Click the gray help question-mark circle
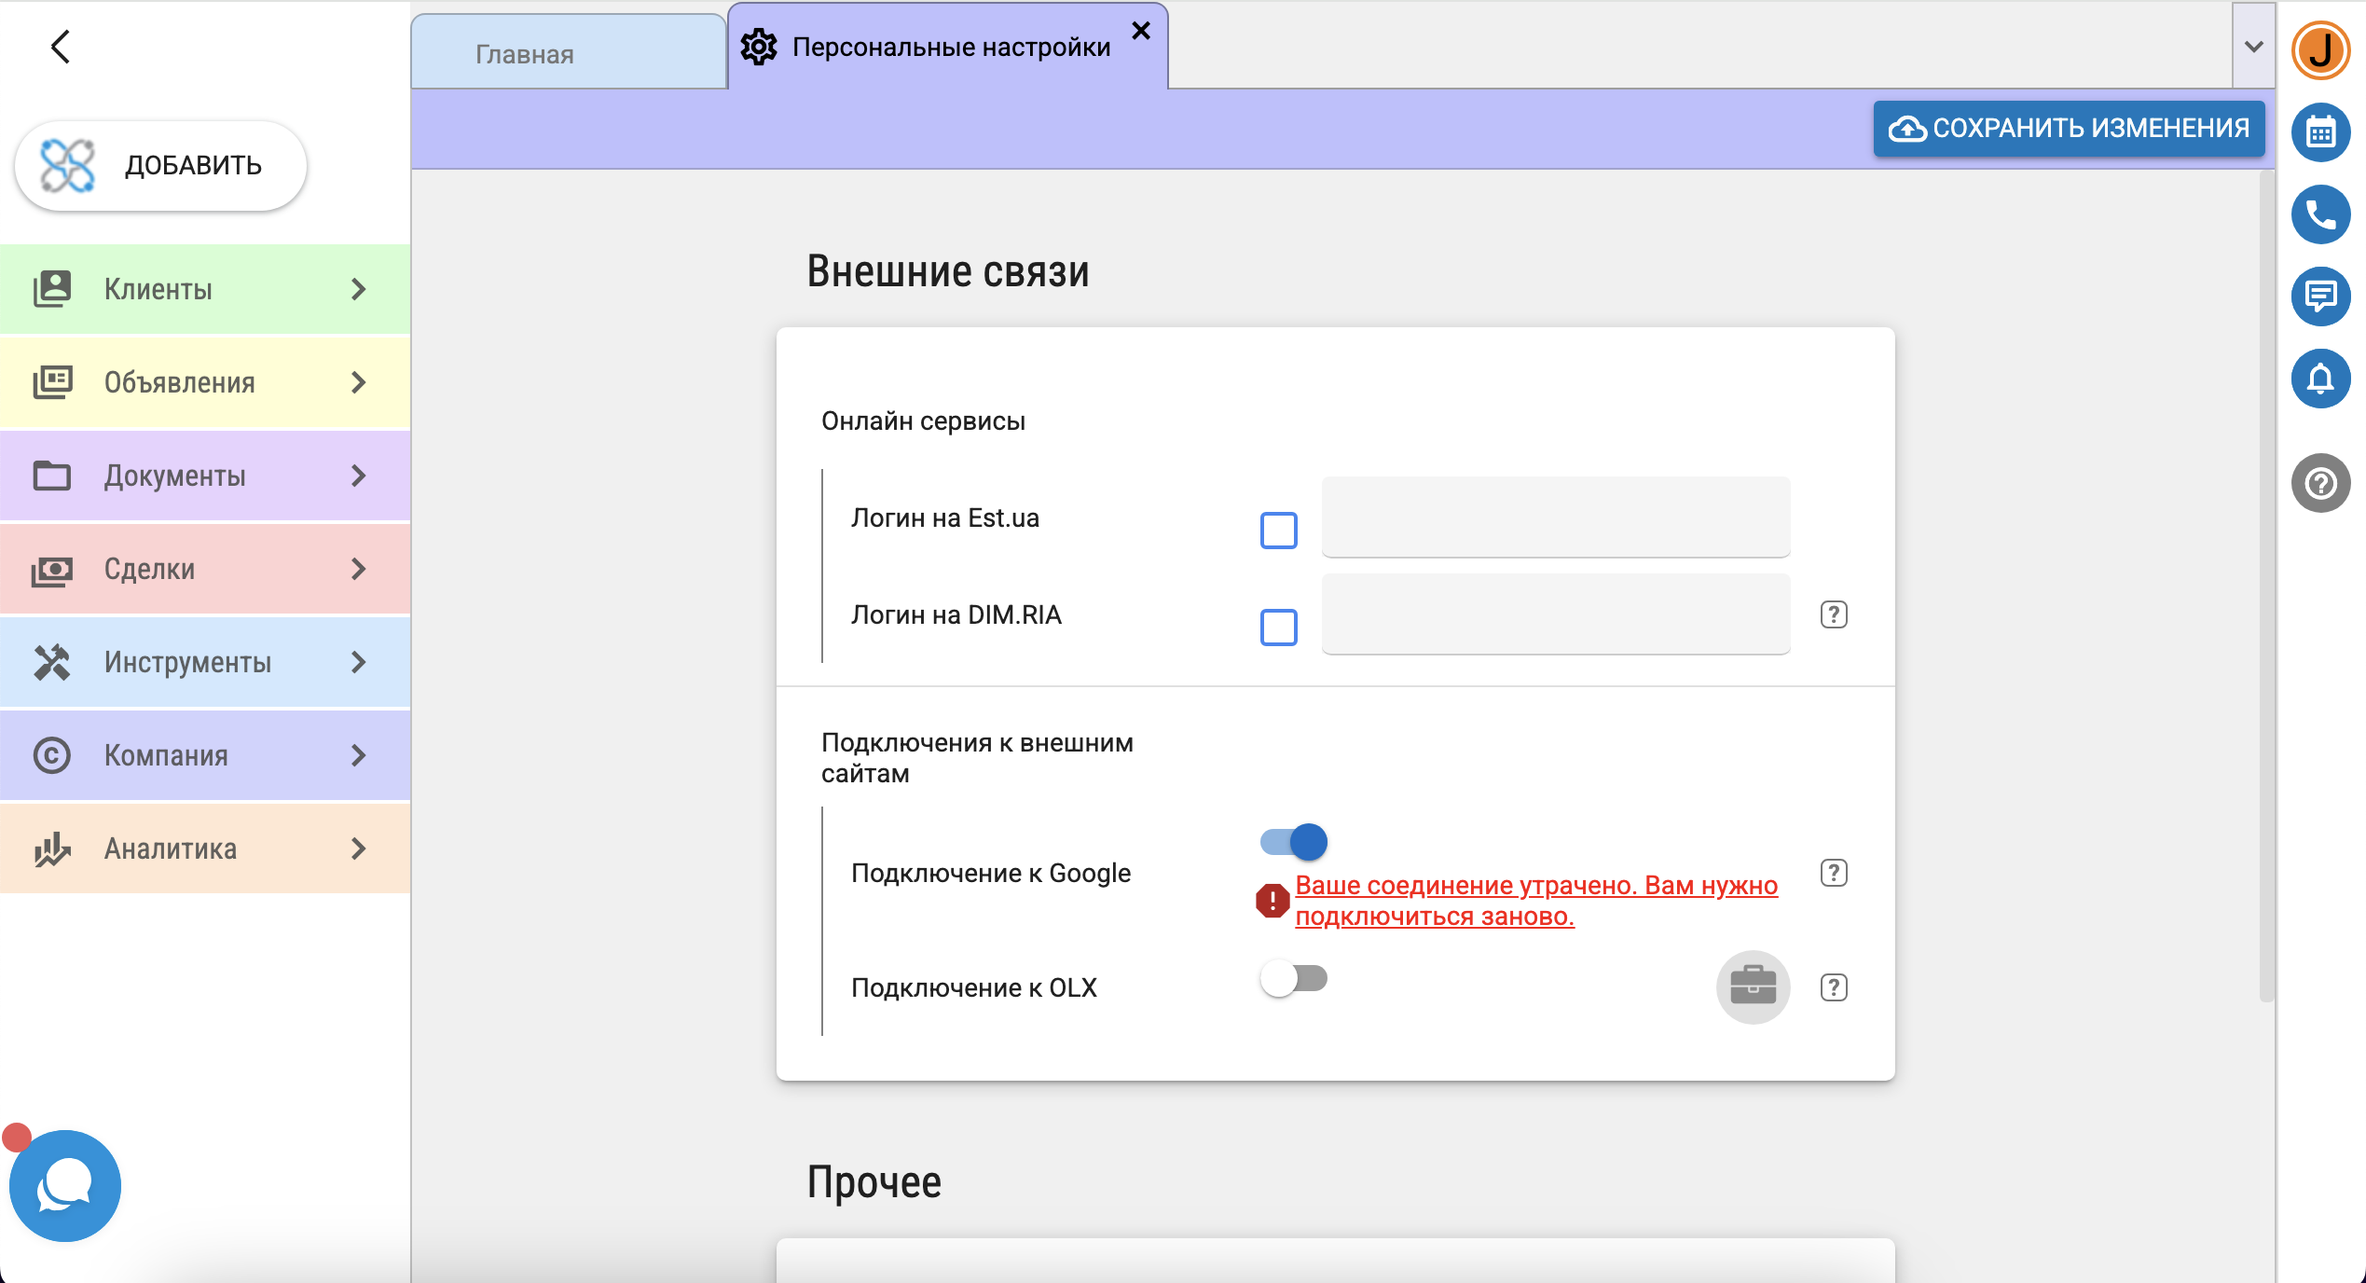 [2319, 483]
